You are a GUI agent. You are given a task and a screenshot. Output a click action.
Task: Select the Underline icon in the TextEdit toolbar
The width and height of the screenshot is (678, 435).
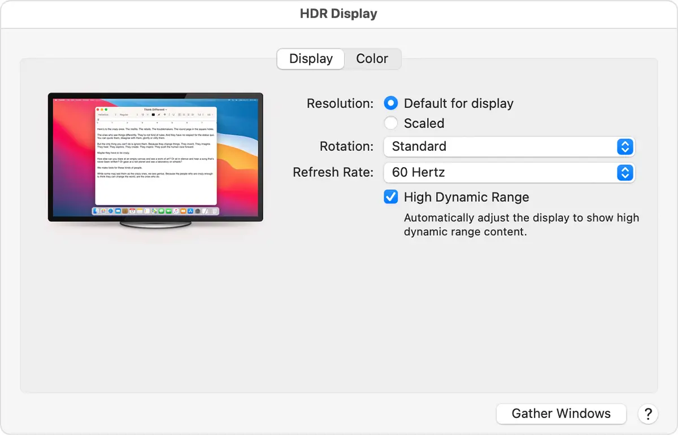[173, 115]
